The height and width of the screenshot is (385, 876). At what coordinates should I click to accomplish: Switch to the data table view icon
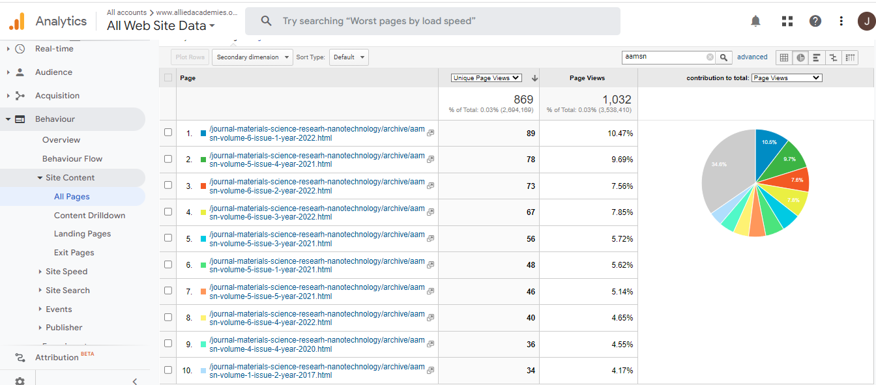click(784, 57)
